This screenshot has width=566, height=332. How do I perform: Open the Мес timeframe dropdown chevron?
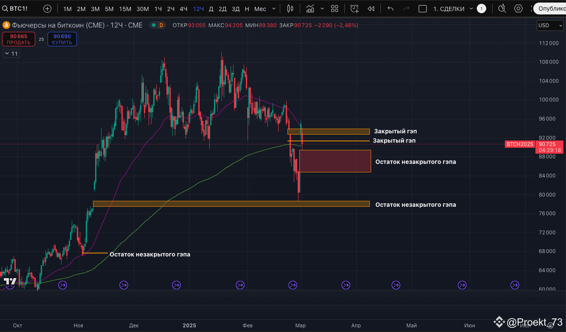coord(273,8)
